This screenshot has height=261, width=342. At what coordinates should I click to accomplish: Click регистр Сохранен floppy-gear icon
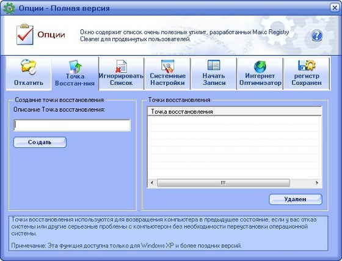click(x=307, y=65)
